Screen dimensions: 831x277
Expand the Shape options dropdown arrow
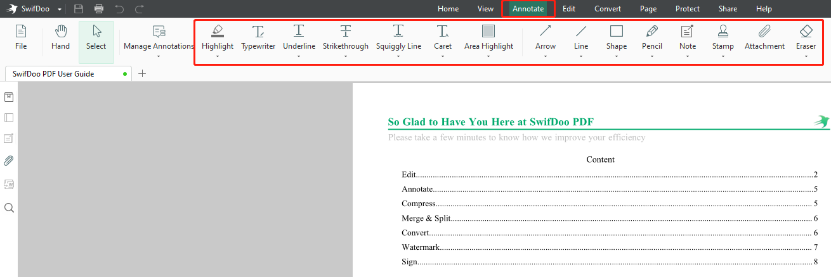[x=617, y=56]
